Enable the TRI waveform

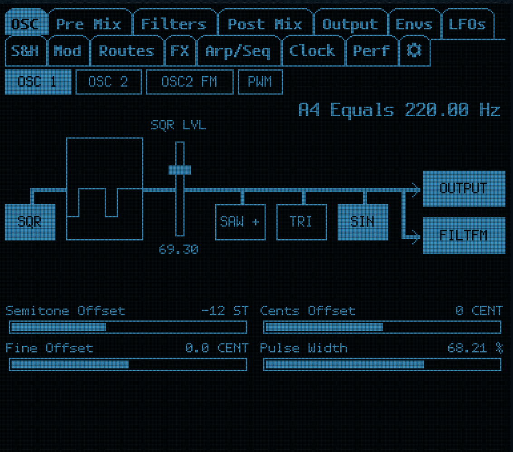coord(302,222)
